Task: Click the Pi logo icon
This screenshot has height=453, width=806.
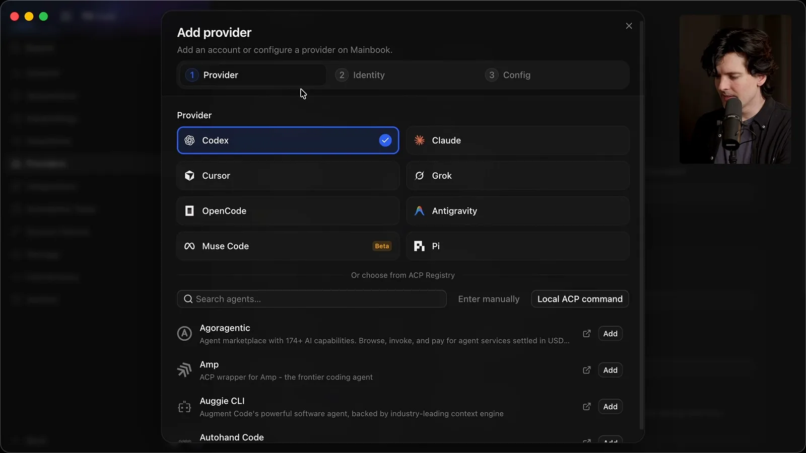Action: coord(419,246)
